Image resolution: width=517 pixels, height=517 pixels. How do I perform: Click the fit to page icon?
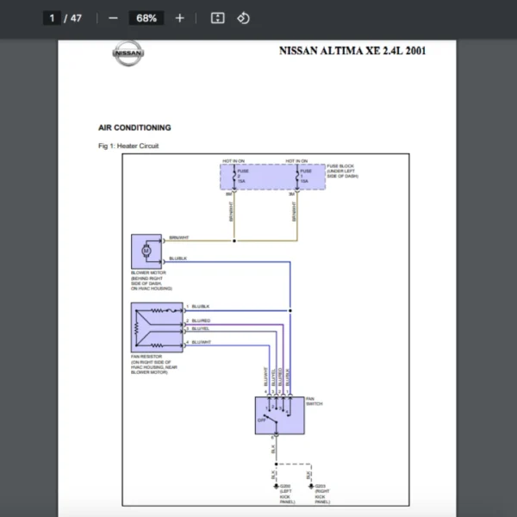click(218, 18)
